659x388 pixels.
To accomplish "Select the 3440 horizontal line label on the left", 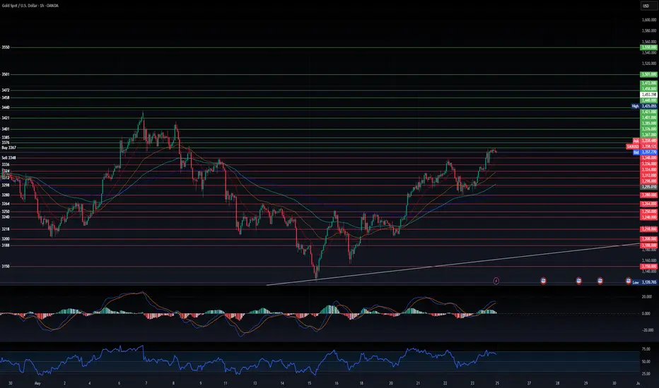I will [x=6, y=107].
